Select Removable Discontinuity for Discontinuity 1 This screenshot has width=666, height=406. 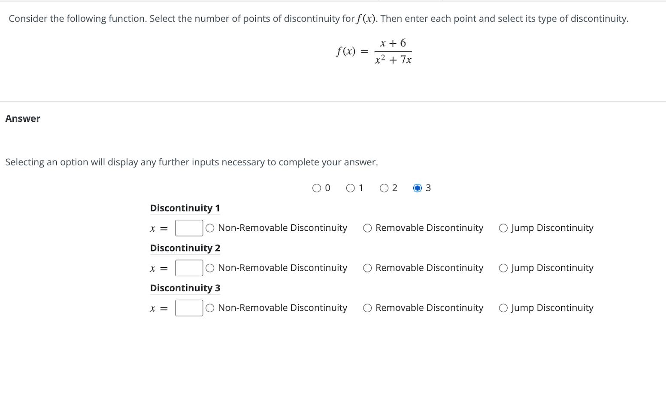pos(367,228)
